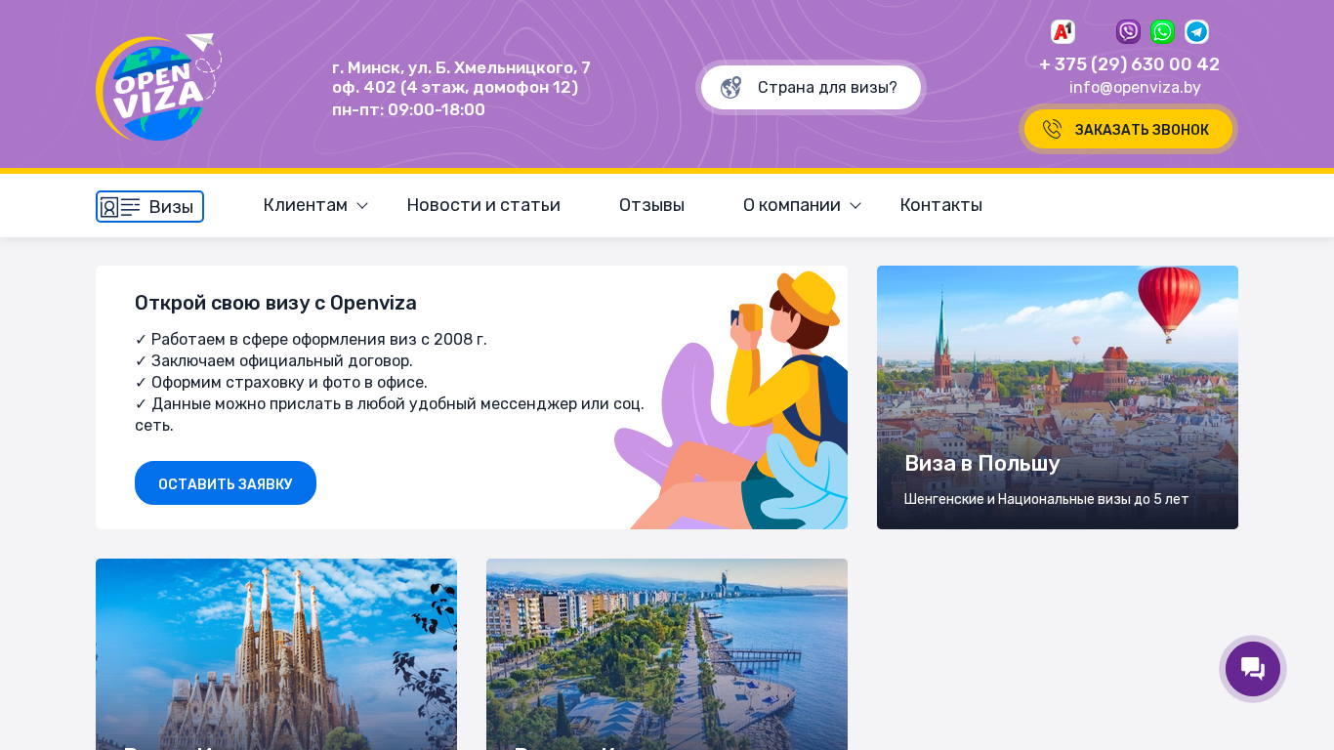1334x750 pixels.
Task: Open the purple chat widget bubble
Action: click(x=1253, y=669)
